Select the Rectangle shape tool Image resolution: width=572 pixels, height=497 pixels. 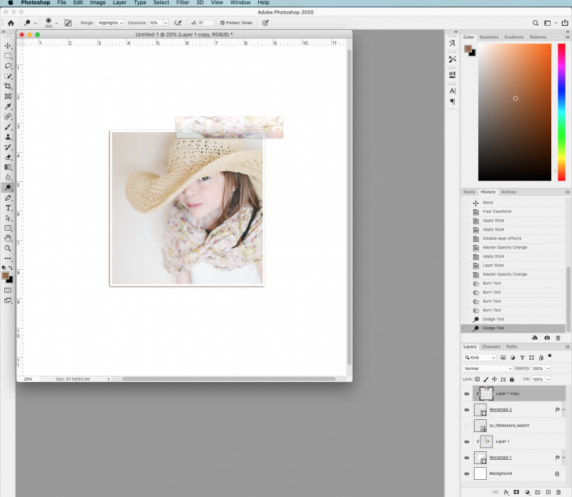(x=8, y=228)
